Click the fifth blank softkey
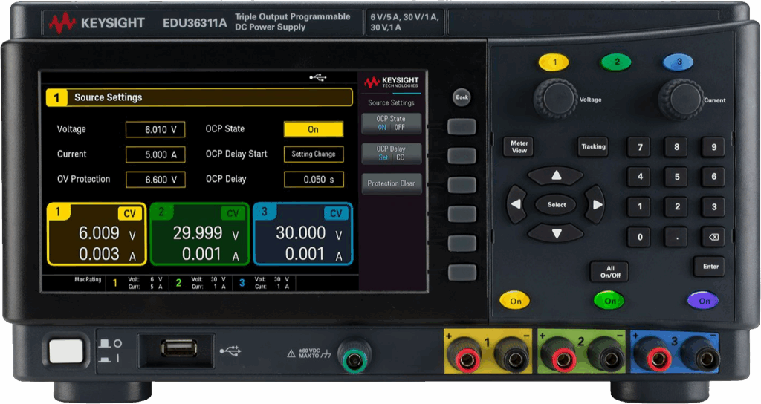Viewport: 761px width, 404px height. click(x=462, y=243)
